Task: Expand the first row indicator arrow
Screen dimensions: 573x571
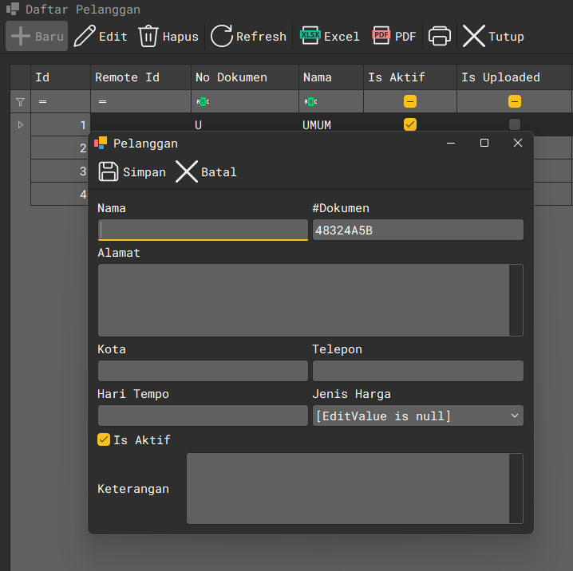Action: tap(20, 124)
